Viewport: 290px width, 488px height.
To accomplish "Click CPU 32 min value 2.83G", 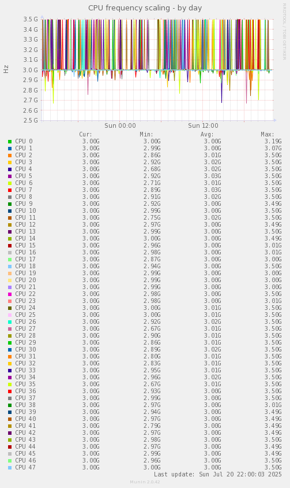I will tap(152, 364).
